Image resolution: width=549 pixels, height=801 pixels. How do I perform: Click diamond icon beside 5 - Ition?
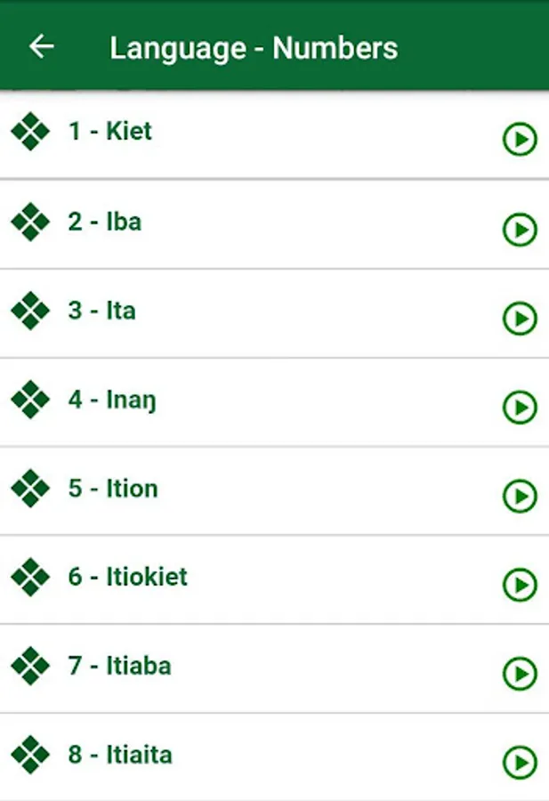click(x=30, y=489)
